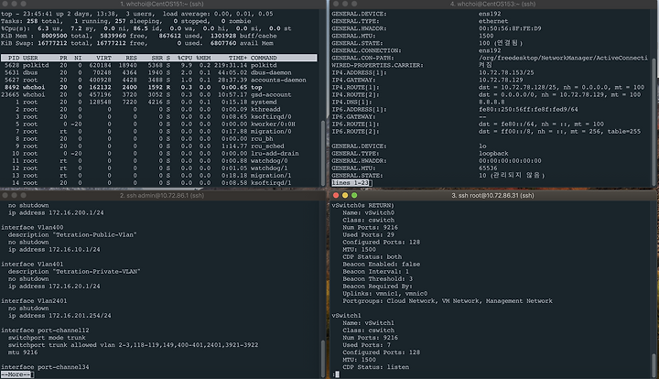Click the red close button of pane 3
The width and height of the screenshot is (659, 379).
coord(335,195)
